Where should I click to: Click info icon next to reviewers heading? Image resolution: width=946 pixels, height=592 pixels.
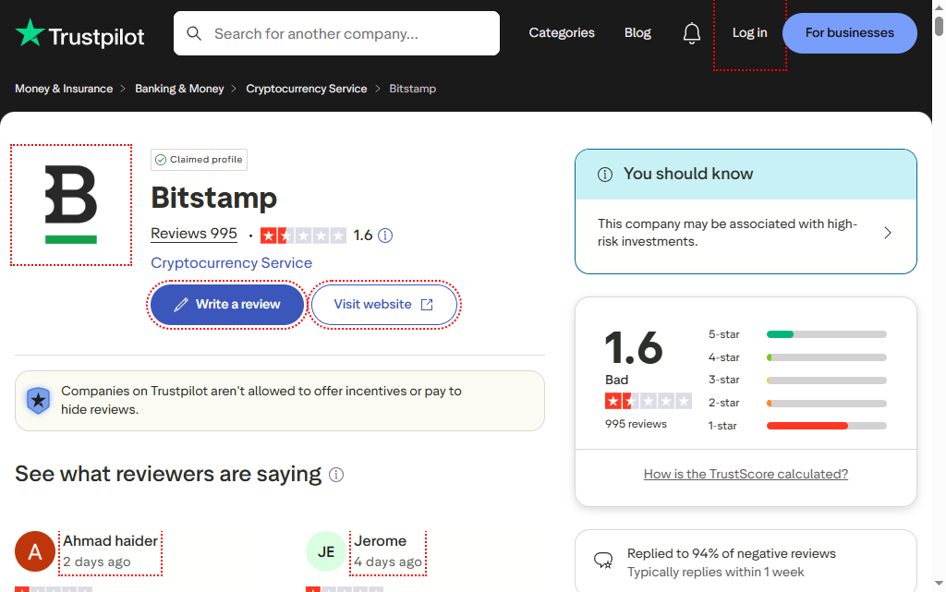[336, 475]
